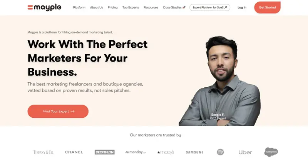The width and height of the screenshot is (308, 165).
Task: Open the About Us menu item
Action: tap(97, 7)
